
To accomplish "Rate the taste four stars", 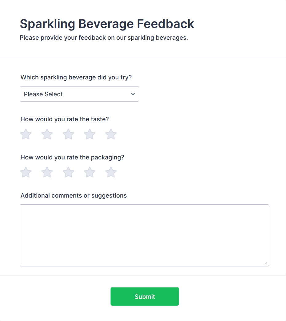I will 89,134.
